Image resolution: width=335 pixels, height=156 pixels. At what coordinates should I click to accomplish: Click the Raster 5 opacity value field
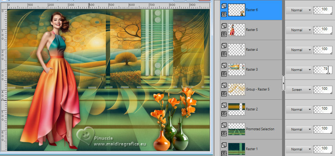(x=323, y=30)
